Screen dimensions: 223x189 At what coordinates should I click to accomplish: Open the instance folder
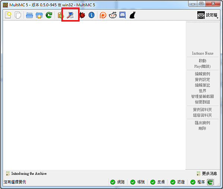[29, 15]
